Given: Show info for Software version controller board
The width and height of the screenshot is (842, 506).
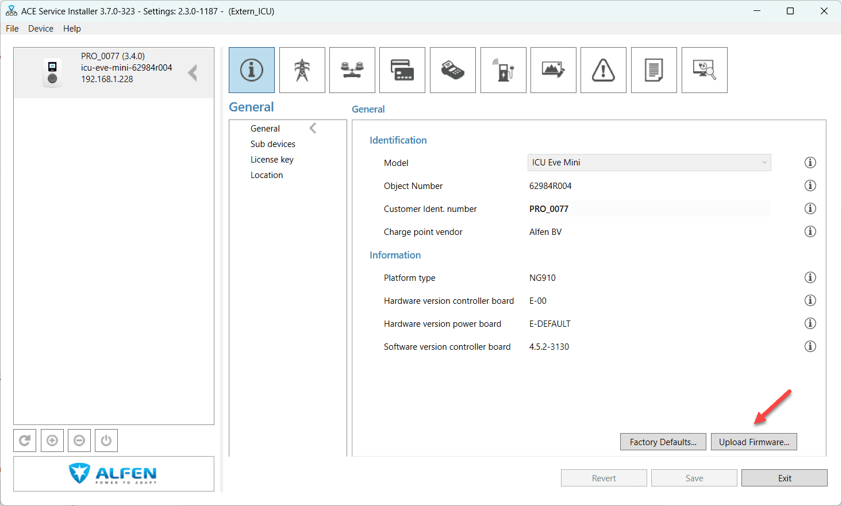Looking at the screenshot, I should (x=810, y=346).
